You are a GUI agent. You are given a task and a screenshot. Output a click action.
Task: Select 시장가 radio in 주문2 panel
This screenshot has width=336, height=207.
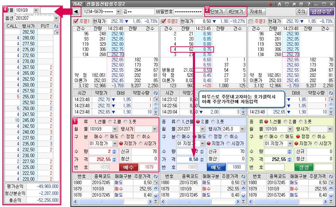228,143
